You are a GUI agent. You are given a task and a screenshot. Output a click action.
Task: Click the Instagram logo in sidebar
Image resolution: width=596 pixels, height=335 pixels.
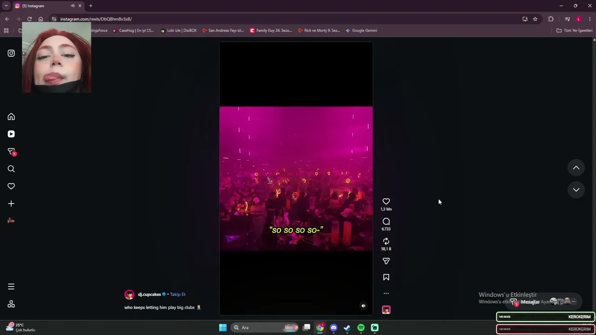(11, 53)
